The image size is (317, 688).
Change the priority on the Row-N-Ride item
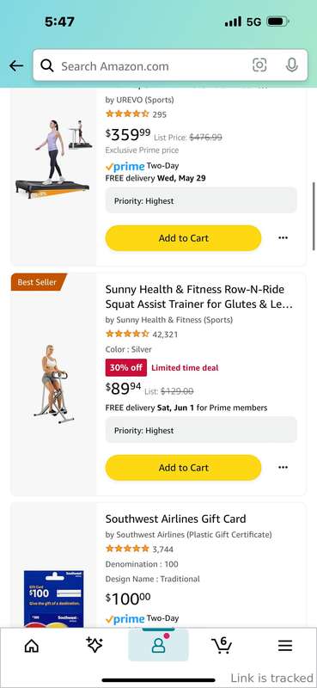(201, 431)
